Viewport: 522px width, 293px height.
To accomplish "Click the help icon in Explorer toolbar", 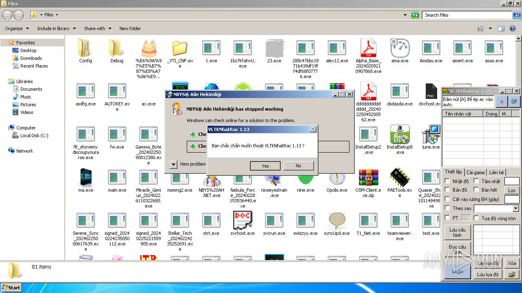I will [x=513, y=28].
